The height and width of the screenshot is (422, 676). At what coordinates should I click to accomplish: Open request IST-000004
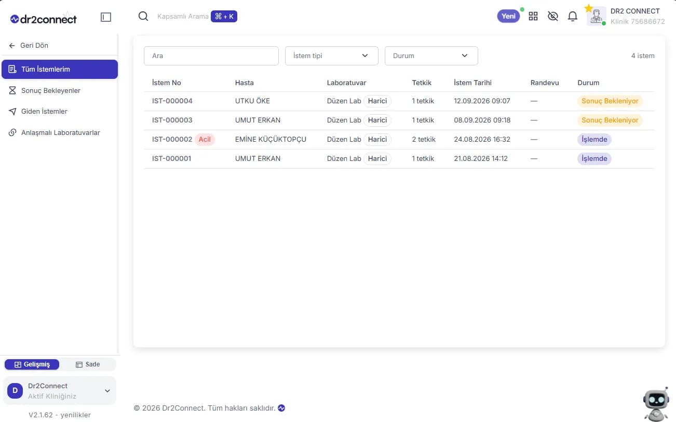click(x=172, y=101)
